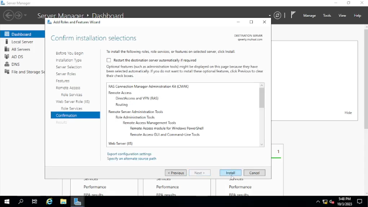Go to the Previous wizard page
Viewport: 368px width, 207px height.
176,173
